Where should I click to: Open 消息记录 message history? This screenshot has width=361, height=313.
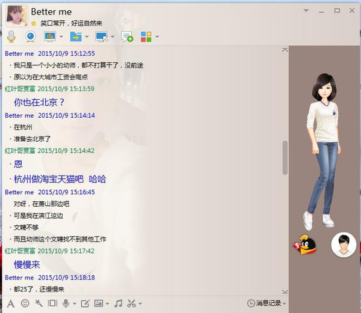click(267, 303)
